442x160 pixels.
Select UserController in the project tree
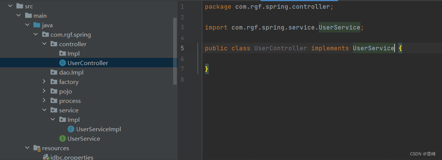pyautogui.click(x=88, y=63)
